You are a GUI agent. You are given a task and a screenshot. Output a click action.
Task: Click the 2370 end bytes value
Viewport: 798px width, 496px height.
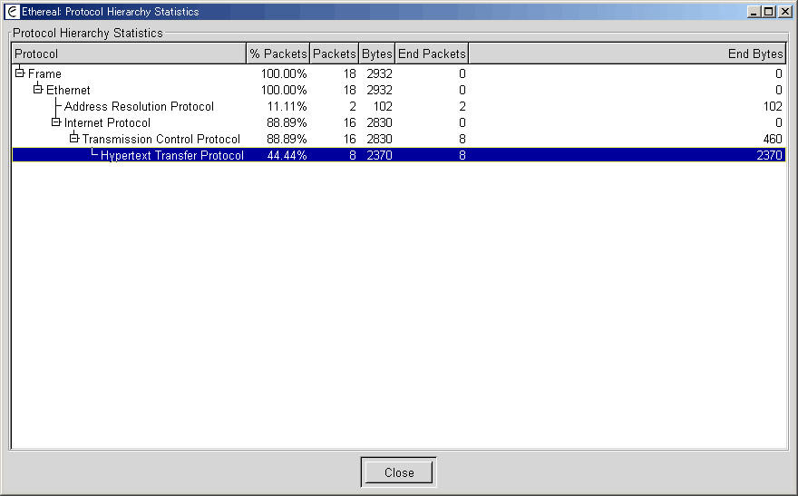pyautogui.click(x=770, y=155)
